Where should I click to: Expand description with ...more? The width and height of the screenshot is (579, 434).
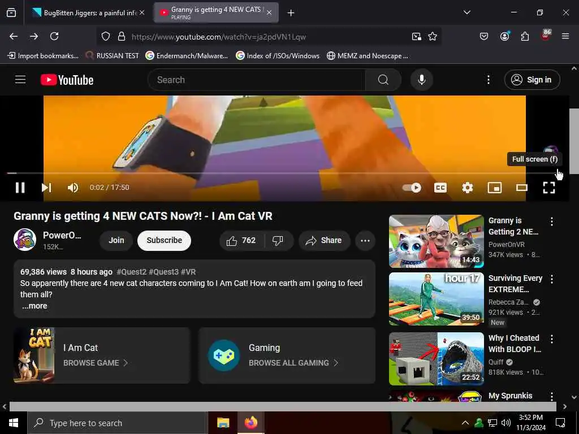click(x=34, y=306)
